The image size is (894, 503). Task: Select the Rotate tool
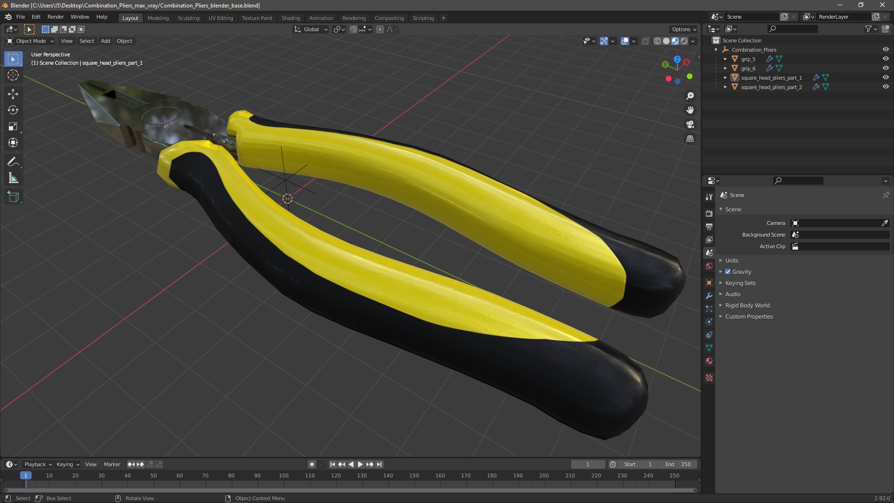[x=13, y=110]
